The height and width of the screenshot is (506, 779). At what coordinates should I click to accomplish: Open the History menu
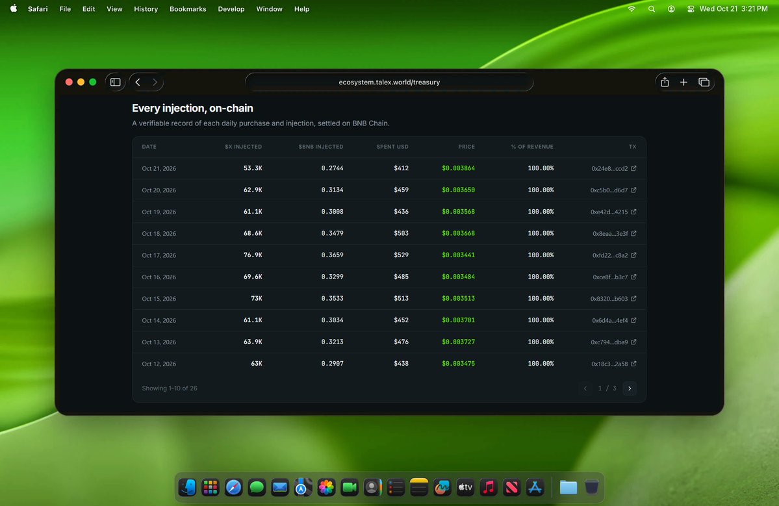pos(146,9)
